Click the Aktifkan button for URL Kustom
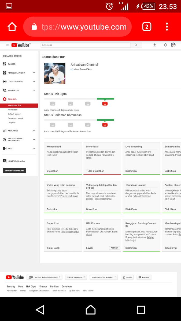The height and width of the screenshot is (321, 181). 114,248
